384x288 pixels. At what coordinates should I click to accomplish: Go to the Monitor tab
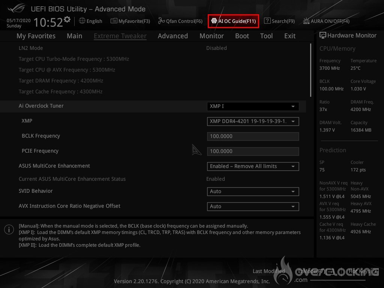click(211, 36)
